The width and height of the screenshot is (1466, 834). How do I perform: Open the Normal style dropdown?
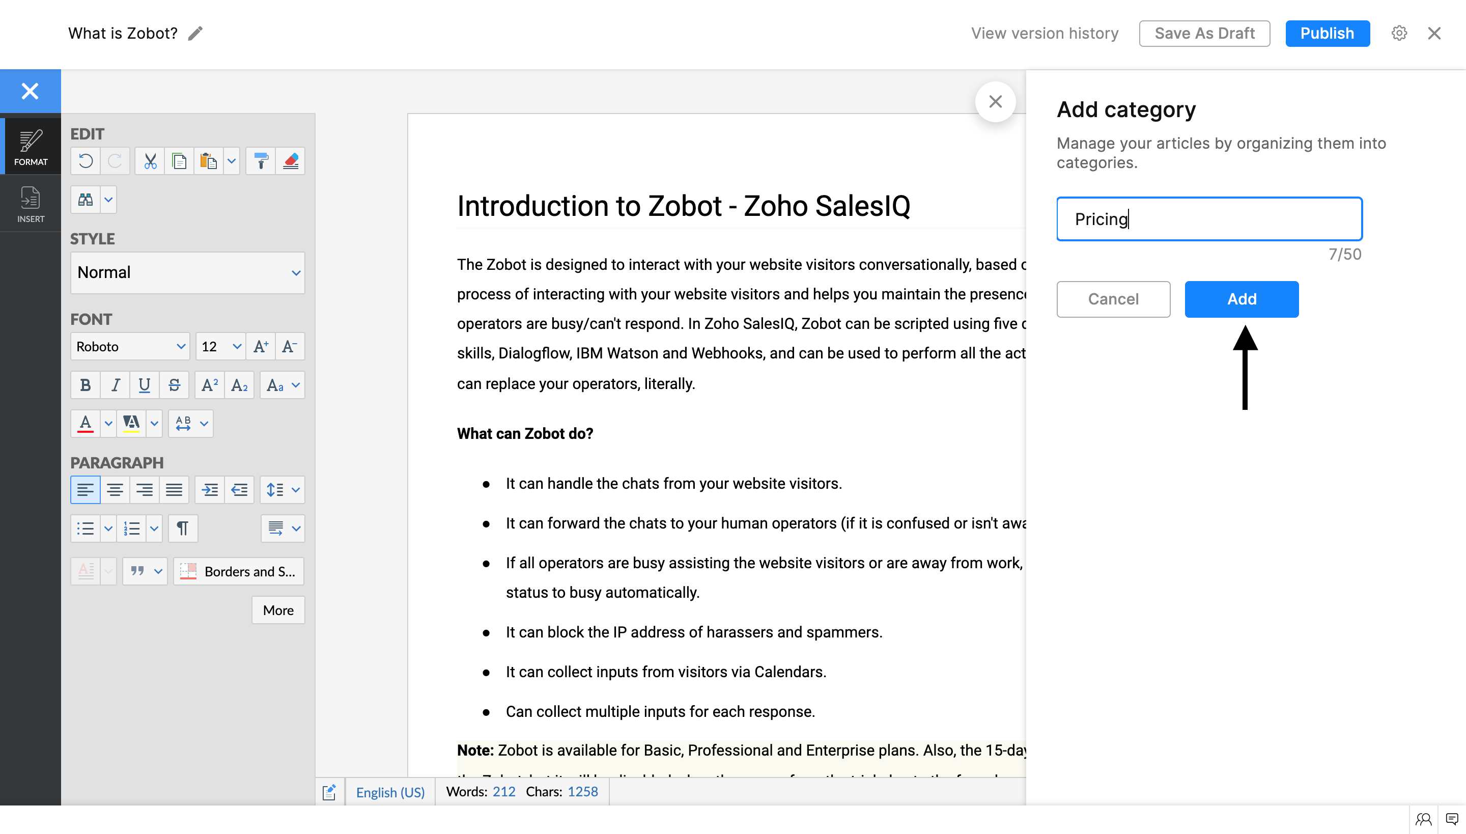point(187,273)
